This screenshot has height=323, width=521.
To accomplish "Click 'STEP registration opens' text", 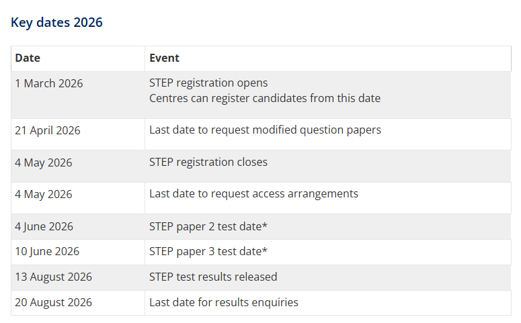I will coord(208,83).
